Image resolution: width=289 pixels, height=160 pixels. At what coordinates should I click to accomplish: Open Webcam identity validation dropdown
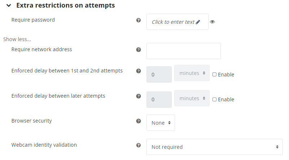coord(215,147)
